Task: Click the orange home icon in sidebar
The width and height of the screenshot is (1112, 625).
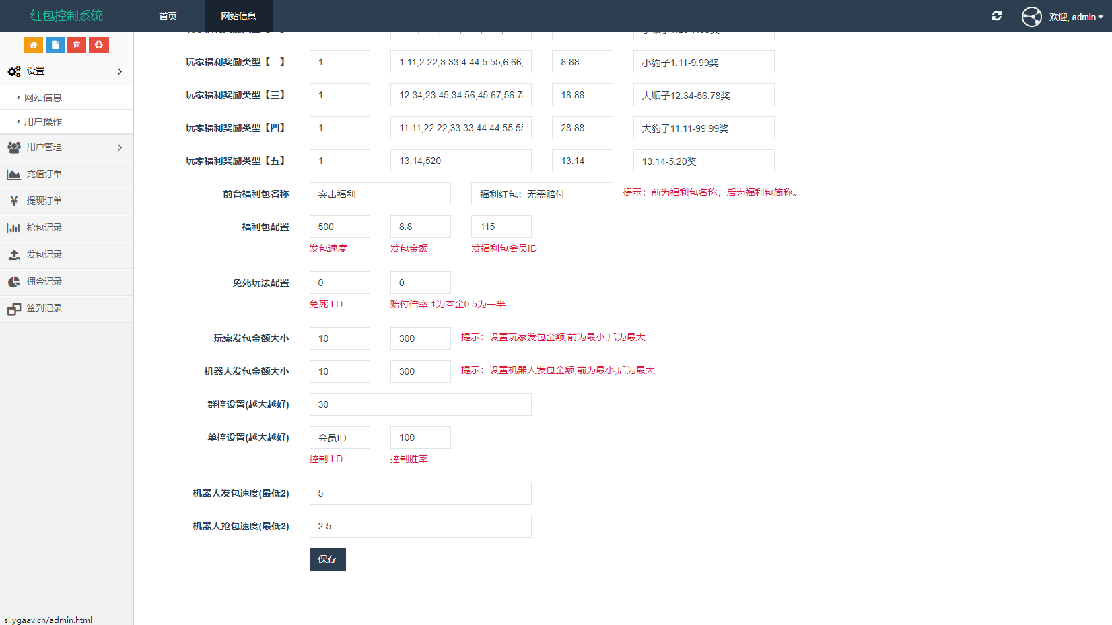Action: coord(33,44)
